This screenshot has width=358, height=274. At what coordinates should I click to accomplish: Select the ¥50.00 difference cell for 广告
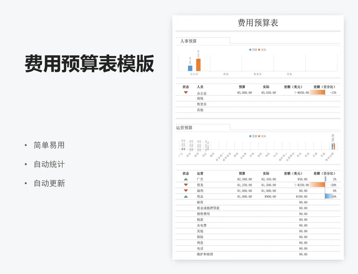303,179
